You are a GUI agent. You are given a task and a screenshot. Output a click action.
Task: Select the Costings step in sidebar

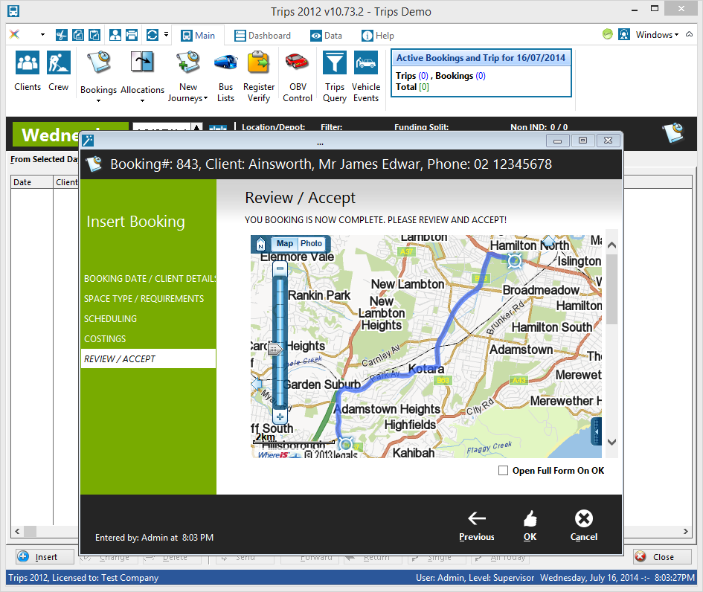tap(105, 339)
